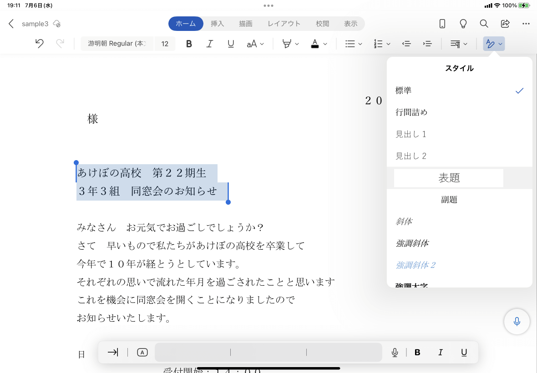The height and width of the screenshot is (373, 537).
Task: Open the more options ellipsis menu
Action: pyautogui.click(x=526, y=24)
